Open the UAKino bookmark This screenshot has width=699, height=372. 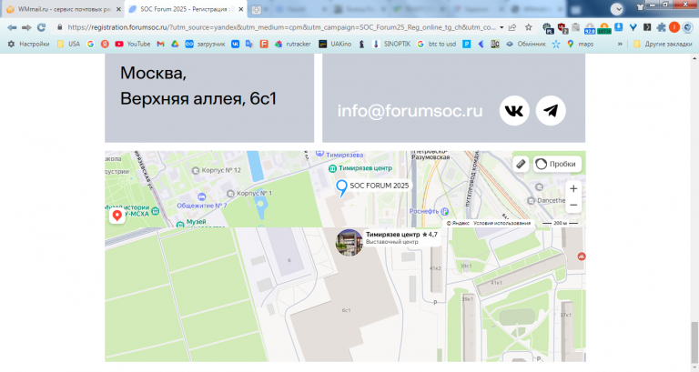[335, 44]
